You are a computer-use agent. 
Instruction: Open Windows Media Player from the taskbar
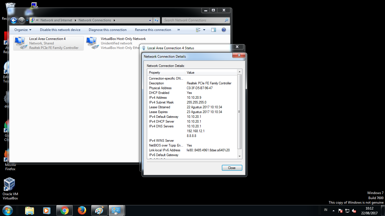(47, 210)
